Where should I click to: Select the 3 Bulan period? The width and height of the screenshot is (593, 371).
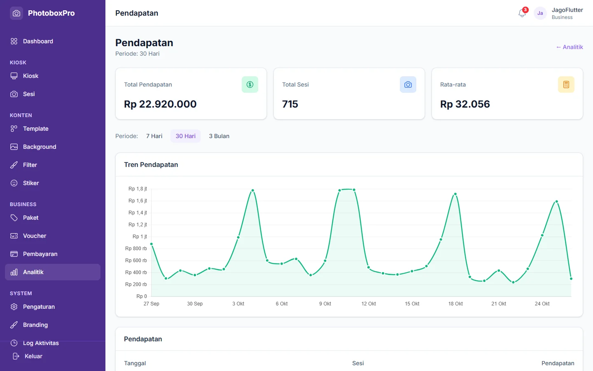[x=219, y=136]
